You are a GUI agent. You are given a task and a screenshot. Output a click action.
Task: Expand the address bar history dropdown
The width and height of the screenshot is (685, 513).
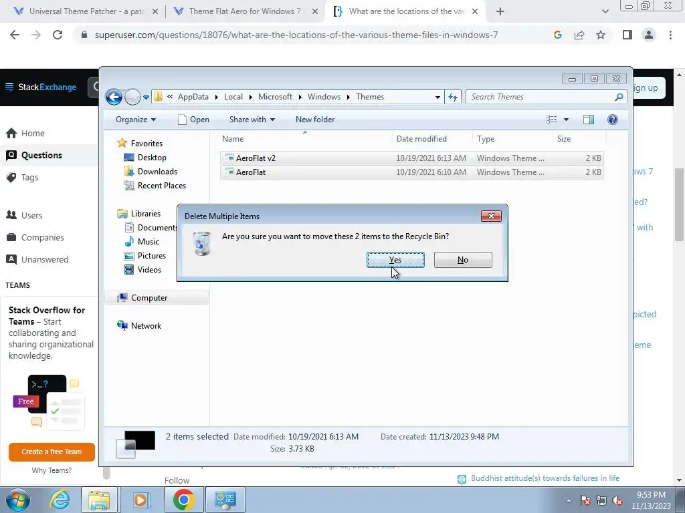coord(437,98)
